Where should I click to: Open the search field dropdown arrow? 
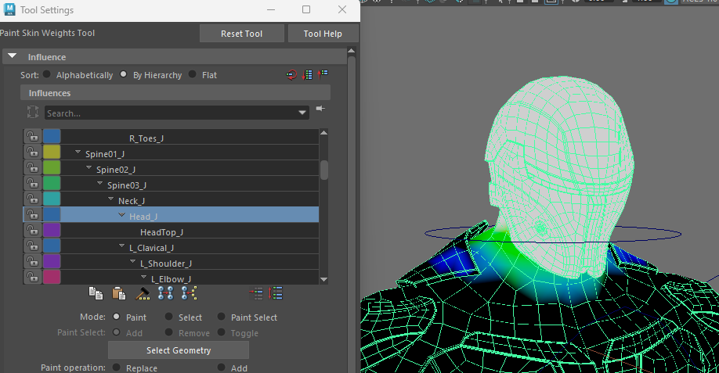[x=303, y=113]
